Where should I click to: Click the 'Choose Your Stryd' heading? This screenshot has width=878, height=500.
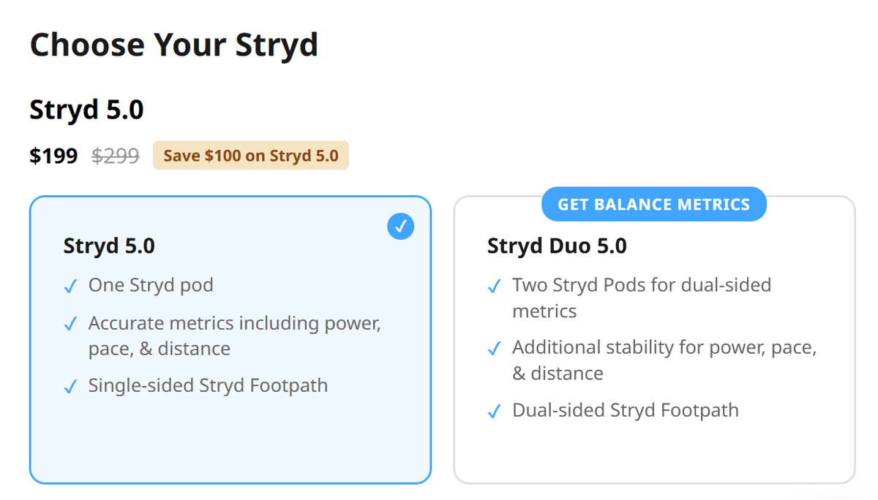point(173,45)
